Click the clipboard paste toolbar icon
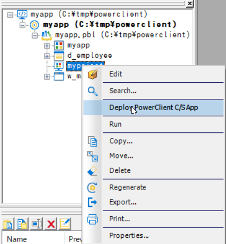This screenshot has height=244, width=226. 8,224
